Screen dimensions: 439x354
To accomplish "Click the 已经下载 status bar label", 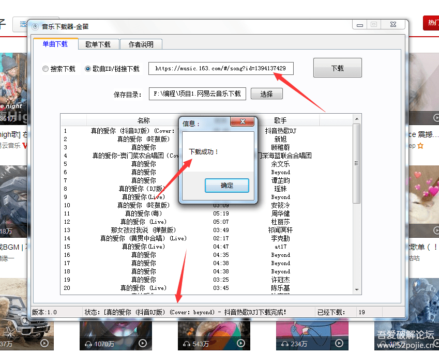I will pyautogui.click(x=331, y=312).
